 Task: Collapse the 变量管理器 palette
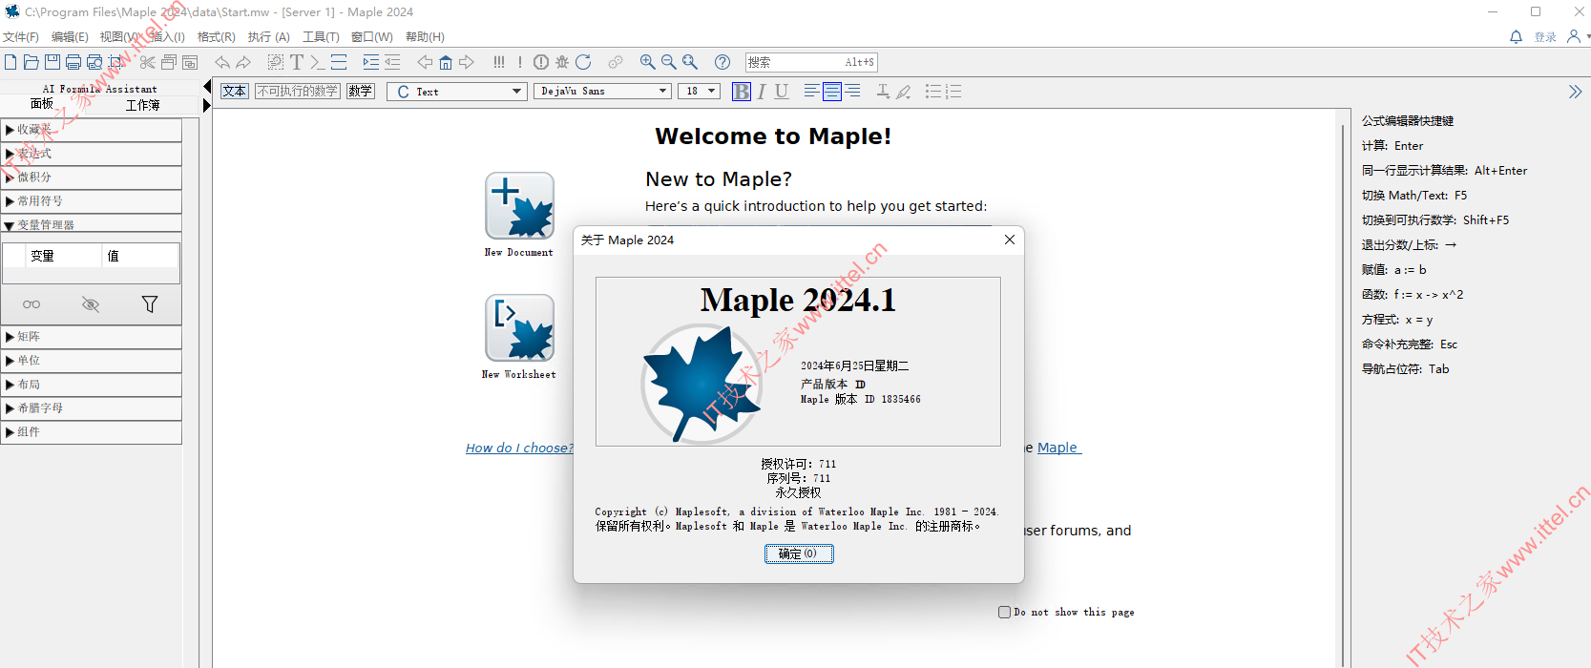tap(91, 225)
